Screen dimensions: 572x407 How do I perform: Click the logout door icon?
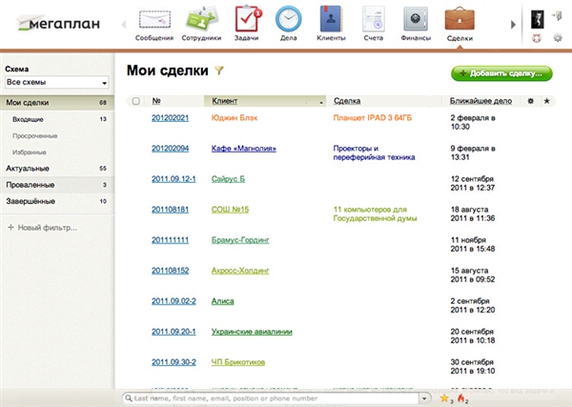click(x=557, y=15)
